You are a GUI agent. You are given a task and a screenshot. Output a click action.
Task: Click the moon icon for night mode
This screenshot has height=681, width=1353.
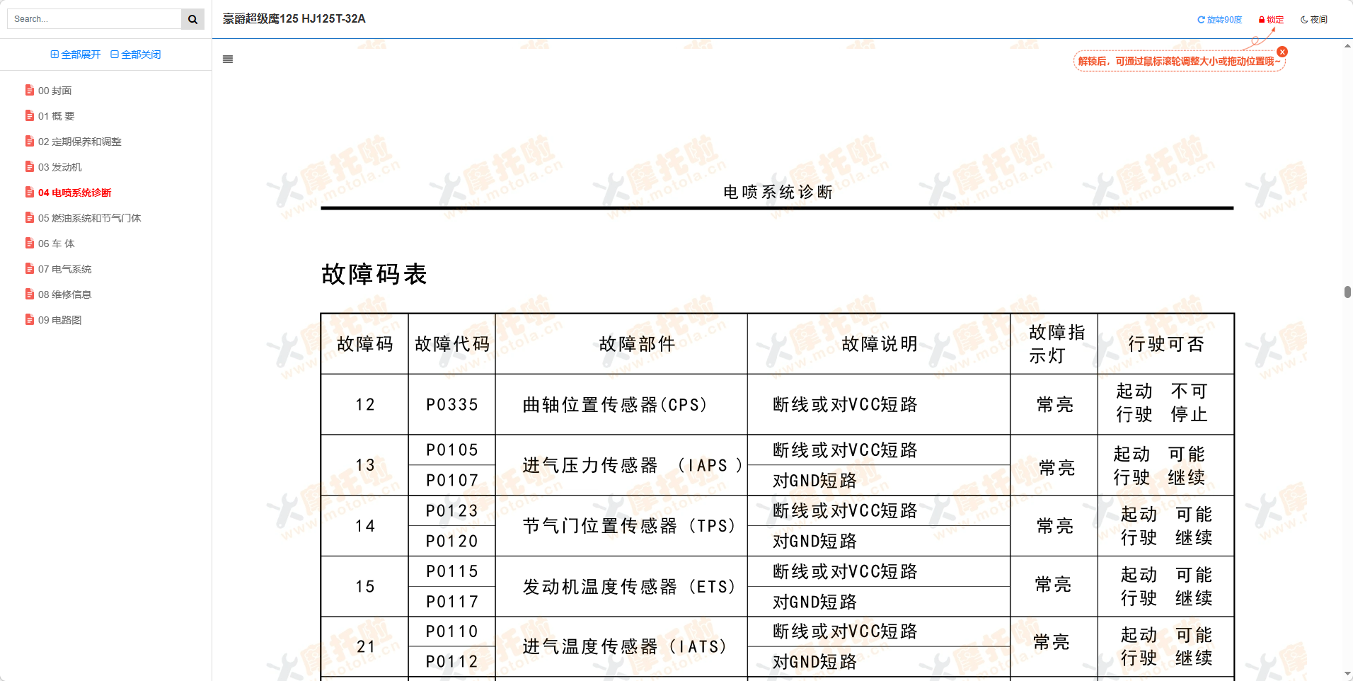coord(1303,19)
